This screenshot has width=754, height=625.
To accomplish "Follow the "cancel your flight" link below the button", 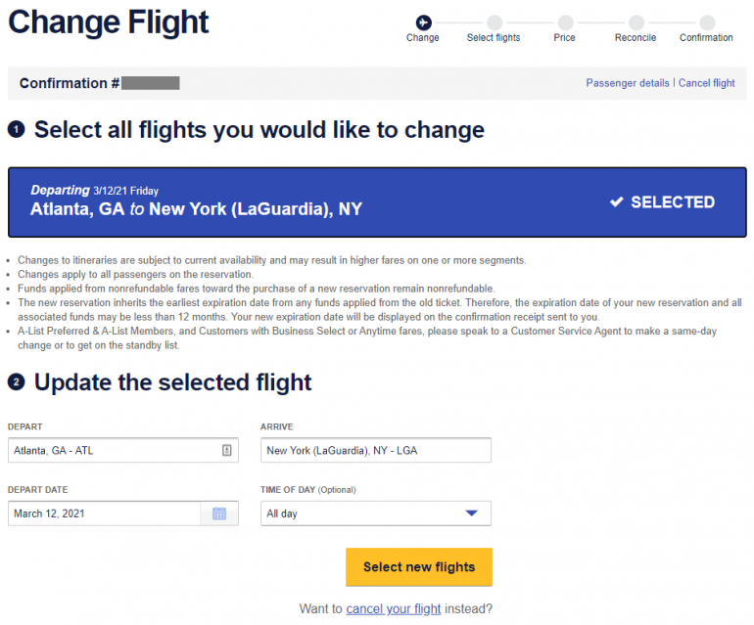I will pyautogui.click(x=393, y=608).
